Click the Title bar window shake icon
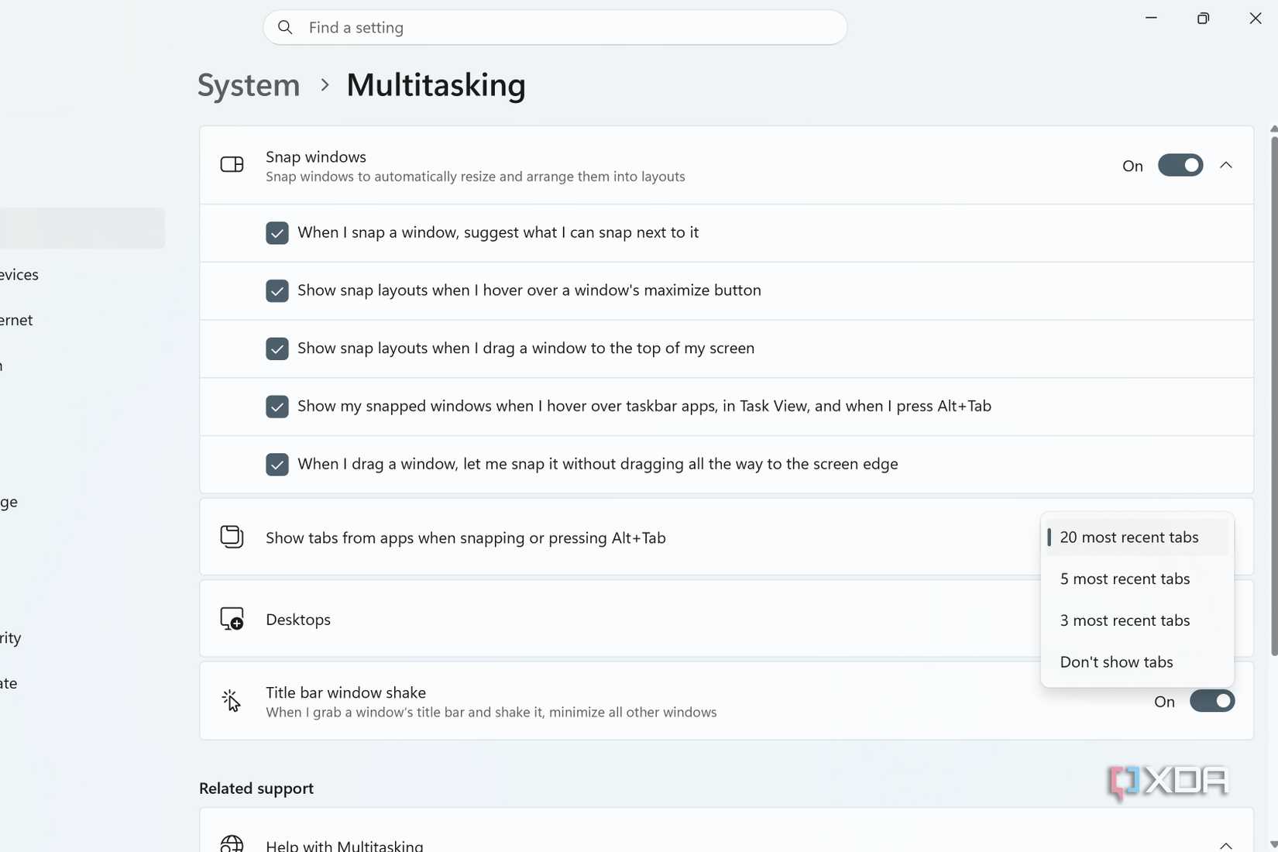The width and height of the screenshot is (1278, 852). [x=232, y=701]
